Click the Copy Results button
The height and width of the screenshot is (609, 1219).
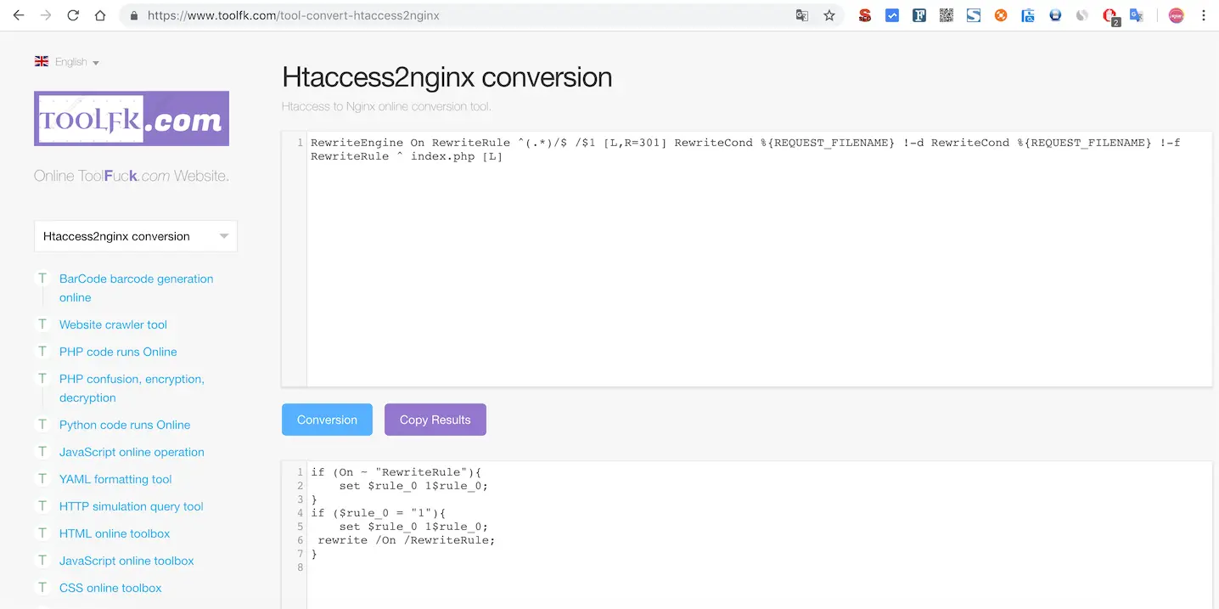pos(435,419)
